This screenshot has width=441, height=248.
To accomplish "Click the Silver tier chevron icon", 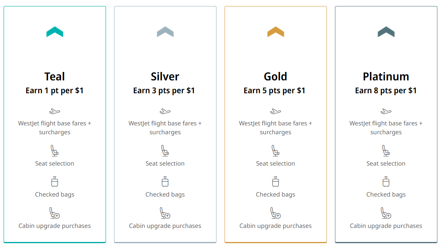I will [165, 32].
